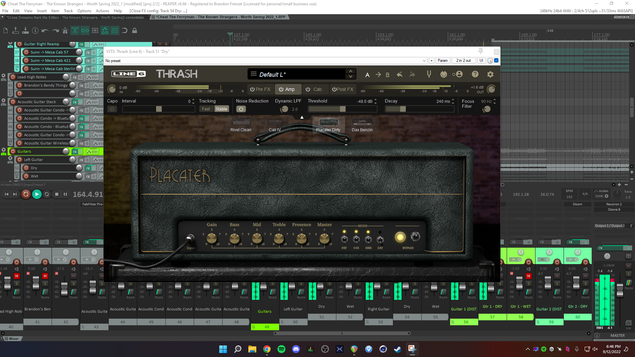
Task: Toggle the metronome icon
Action: tap(65, 30)
